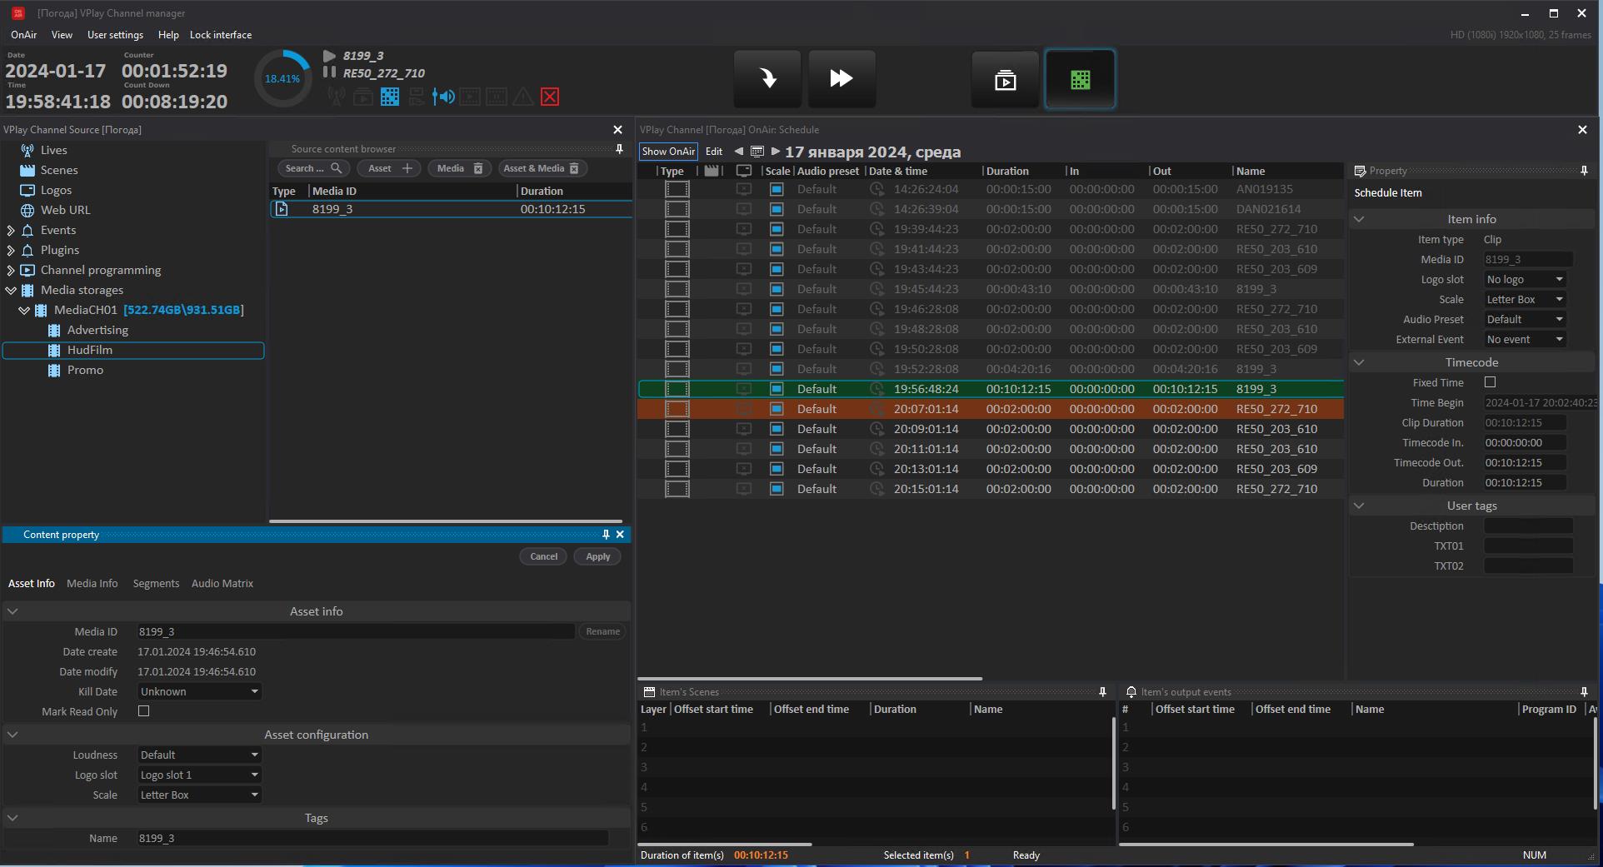Image resolution: width=1603 pixels, height=867 pixels.
Task: Collapse the Timecode section
Action: [1359, 362]
